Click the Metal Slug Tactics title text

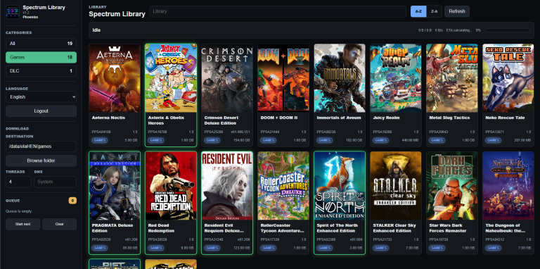tap(449, 118)
